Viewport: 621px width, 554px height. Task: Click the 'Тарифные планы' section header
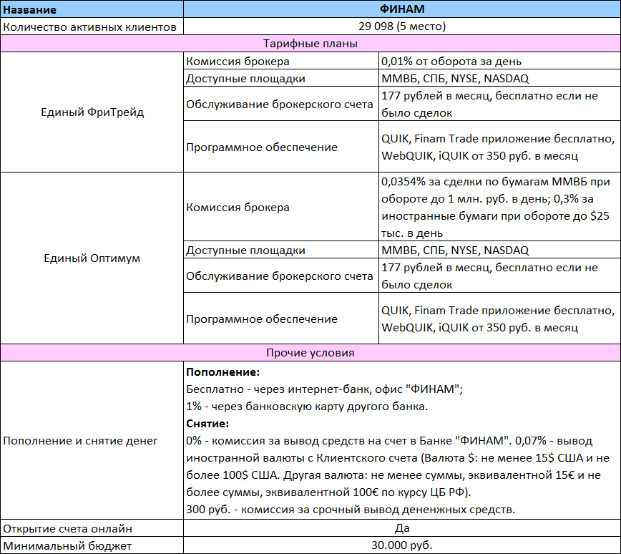click(x=310, y=44)
